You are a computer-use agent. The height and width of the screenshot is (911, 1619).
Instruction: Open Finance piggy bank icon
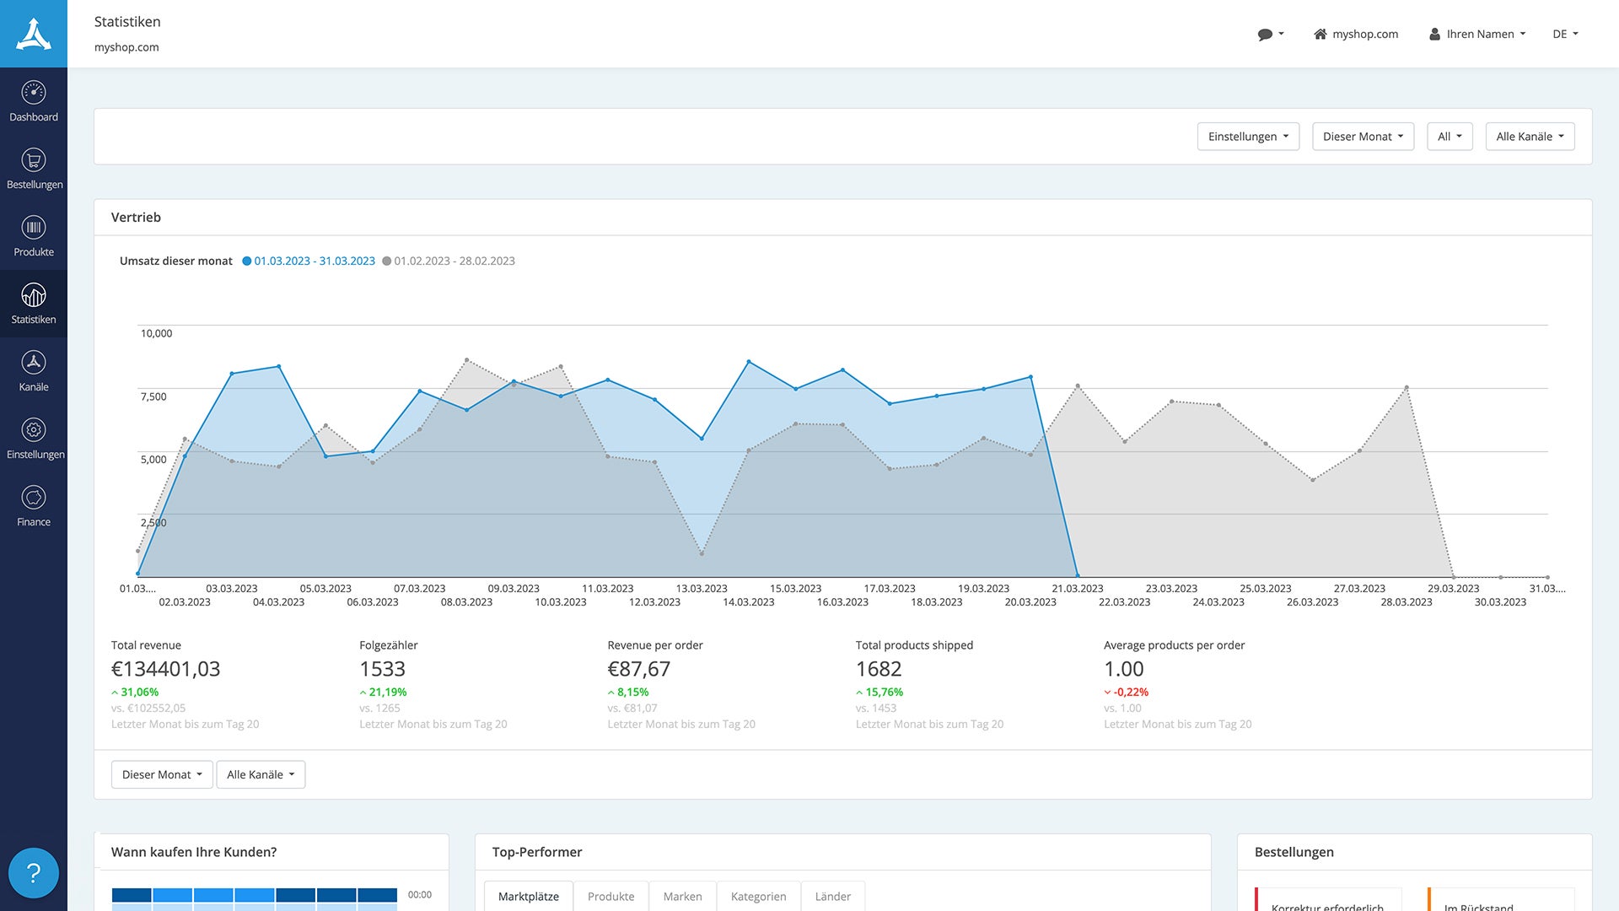click(34, 498)
